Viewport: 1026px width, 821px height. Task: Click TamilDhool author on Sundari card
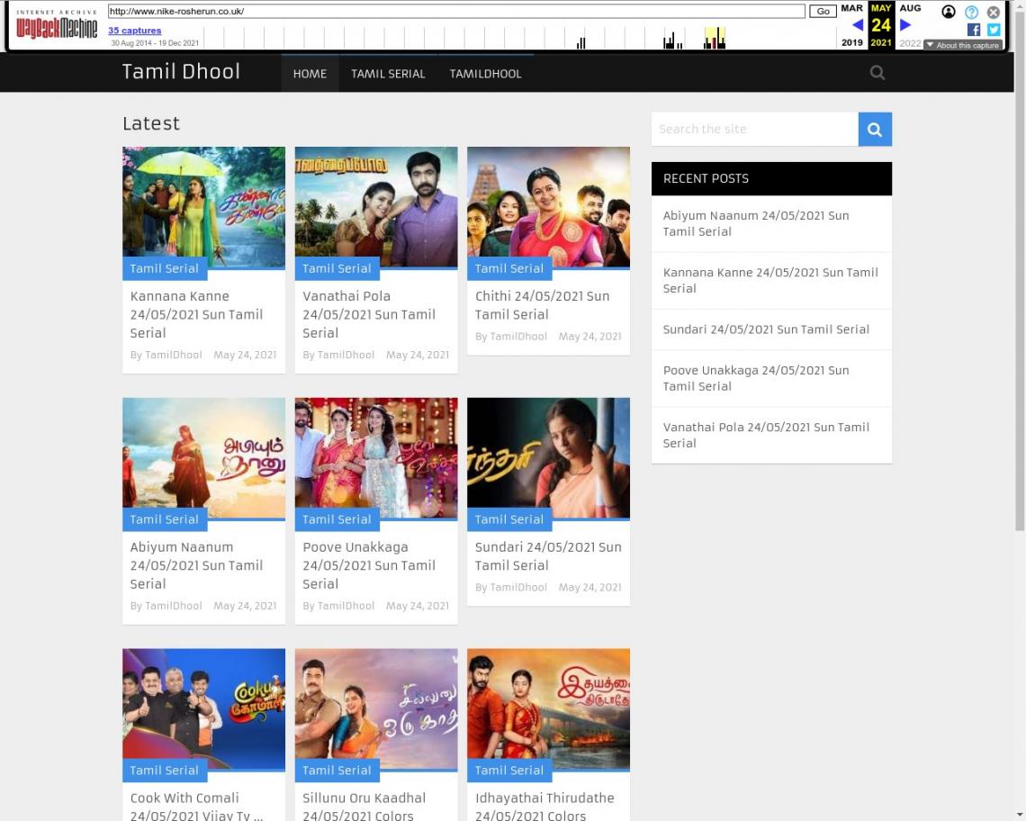518,587
